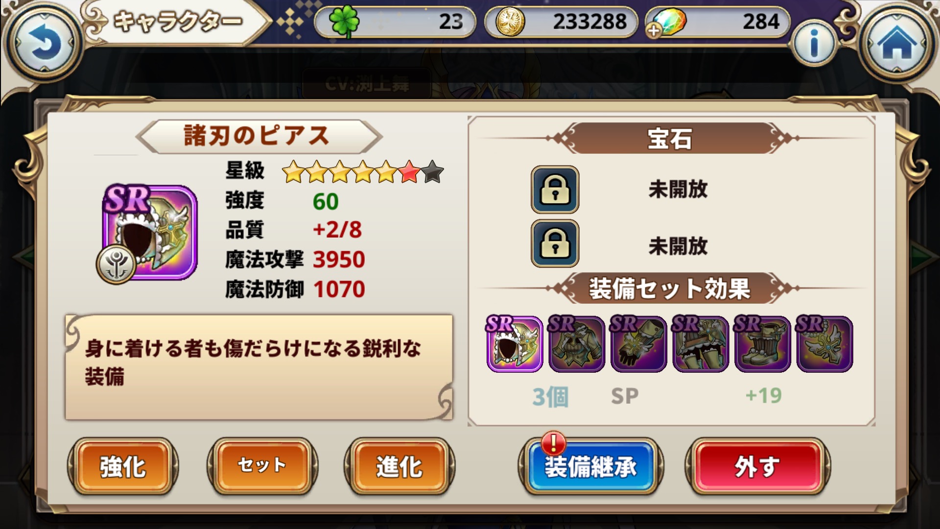This screenshot has height=529, width=940.
Task: Open the info (i) button
Action: tap(814, 43)
